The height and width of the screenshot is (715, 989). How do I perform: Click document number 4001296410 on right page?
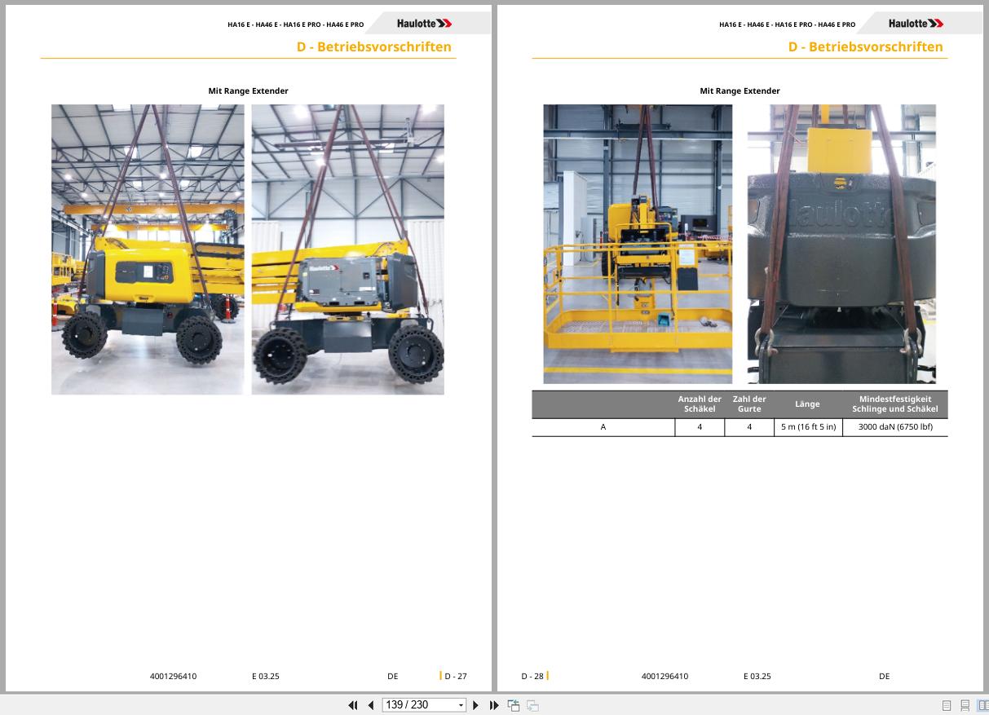(x=664, y=676)
